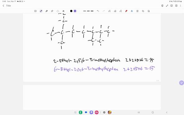Image resolution: width=184 pixels, height=115 pixels.
Task: Open the red YouTube-style taskbar app
Action: (x=97, y=112)
